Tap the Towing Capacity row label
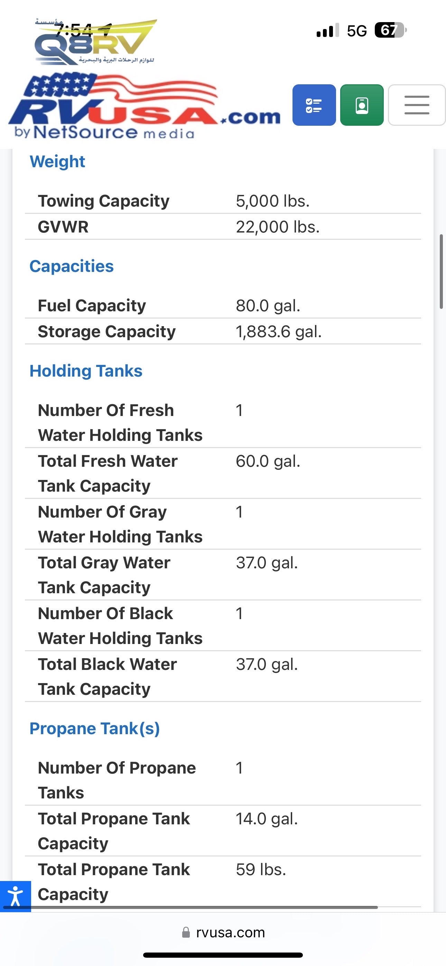Screen dimensions: 446x966 click(104, 201)
